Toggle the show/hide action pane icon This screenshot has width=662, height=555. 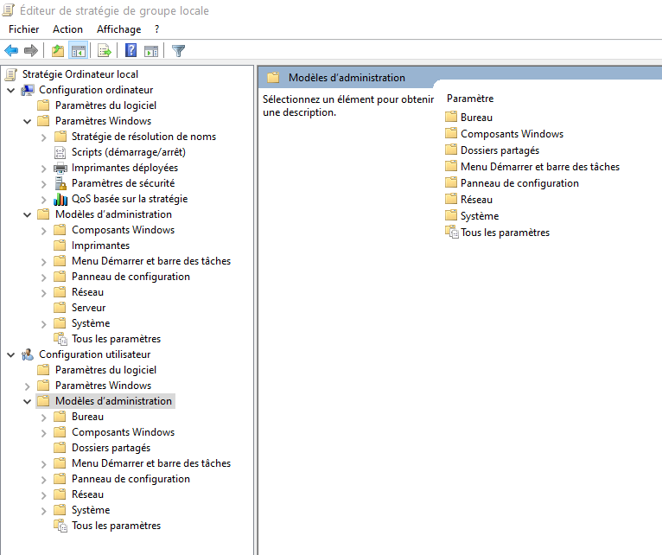151,51
